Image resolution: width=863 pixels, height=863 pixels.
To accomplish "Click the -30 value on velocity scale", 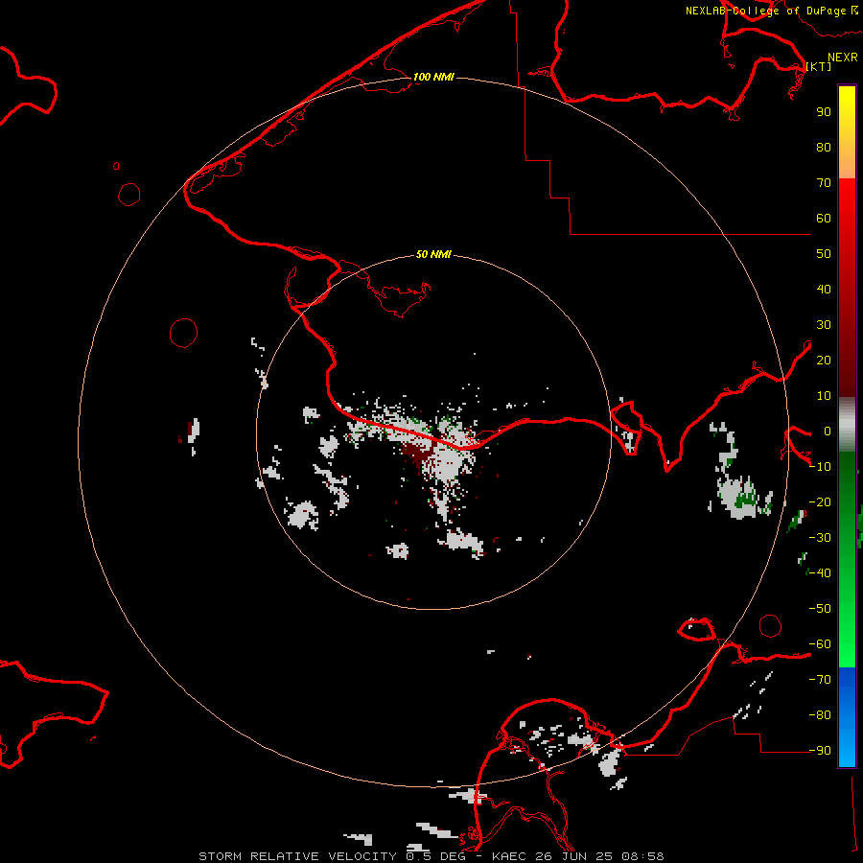I will 820,538.
